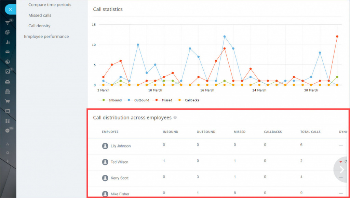Sort table by TOTAL CALLS column header
The image size is (350, 198).
[x=310, y=132]
